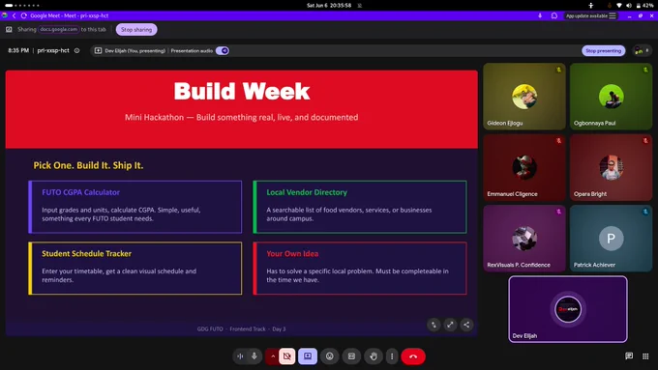This screenshot has height=370, width=658.
Task: Open the browser hamburger menu
Action: tap(613, 15)
